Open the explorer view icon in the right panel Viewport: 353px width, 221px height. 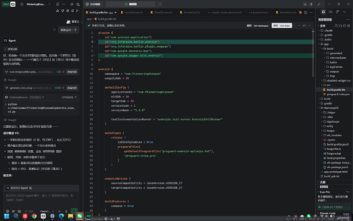(323, 12)
